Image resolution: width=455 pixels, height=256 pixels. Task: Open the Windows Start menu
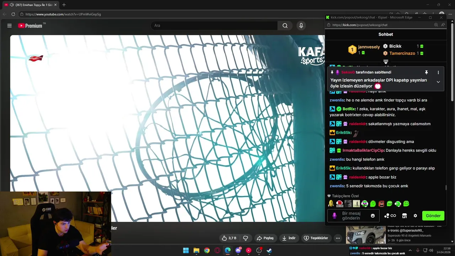[x=186, y=250]
